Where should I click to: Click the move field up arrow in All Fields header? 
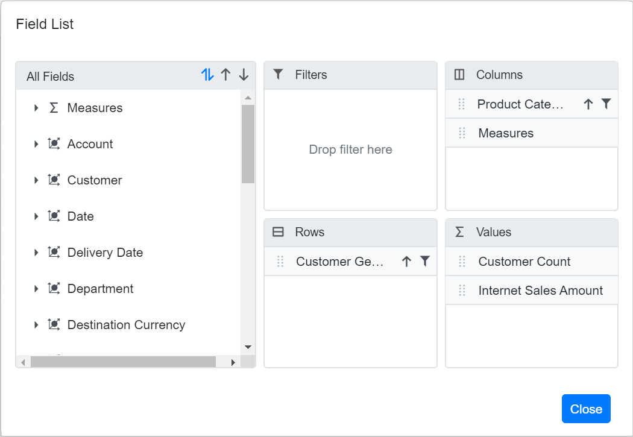pyautogui.click(x=226, y=74)
